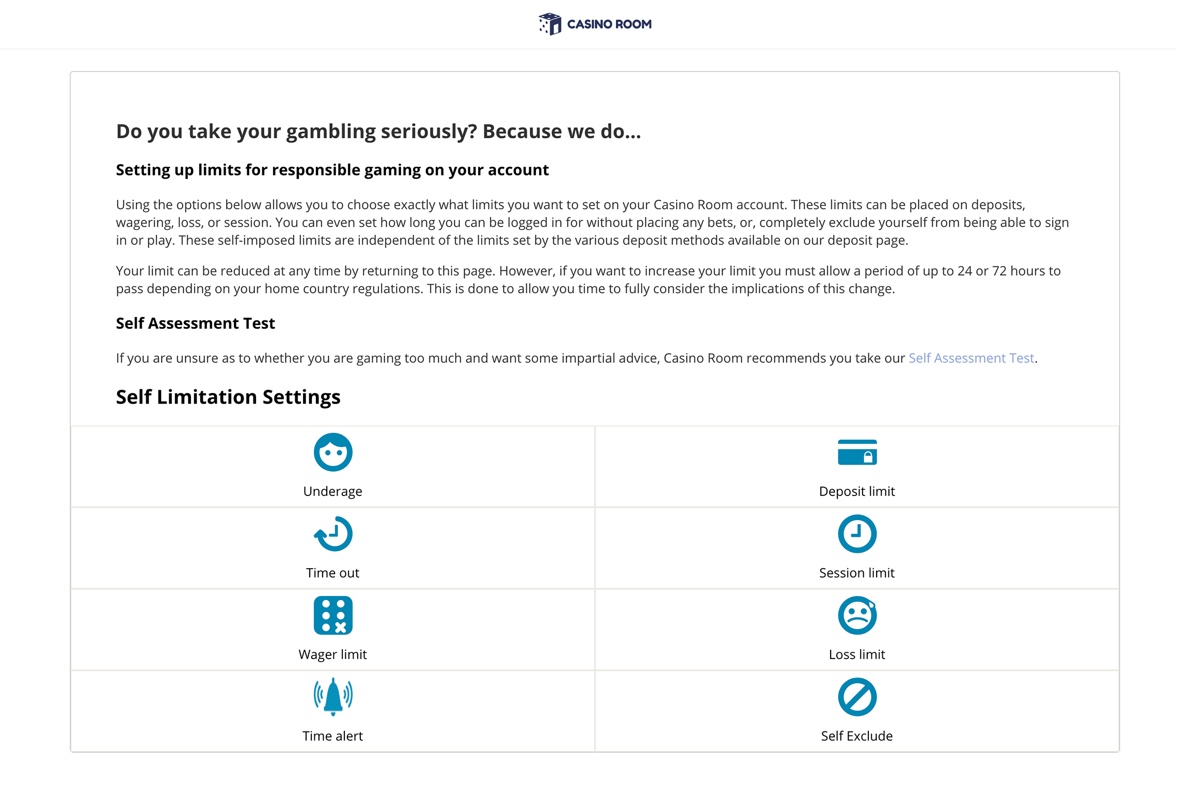Open the Loss limit label
This screenshot has height=787, width=1177.
(x=857, y=654)
